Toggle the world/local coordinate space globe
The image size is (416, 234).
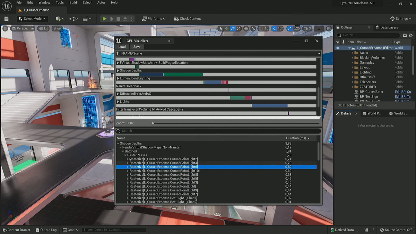[x=246, y=28]
